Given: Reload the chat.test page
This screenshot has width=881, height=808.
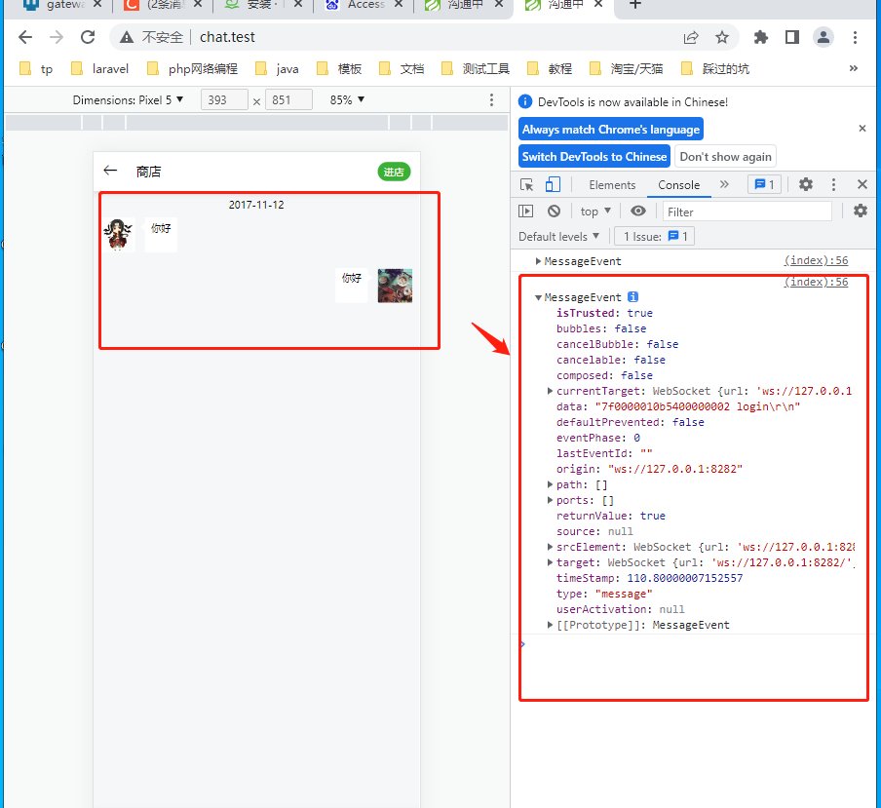Looking at the screenshot, I should point(87,37).
